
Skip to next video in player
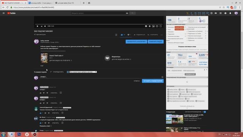click(41, 26)
